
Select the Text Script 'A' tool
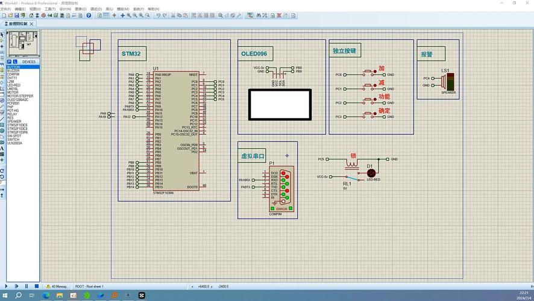(x=2, y=148)
